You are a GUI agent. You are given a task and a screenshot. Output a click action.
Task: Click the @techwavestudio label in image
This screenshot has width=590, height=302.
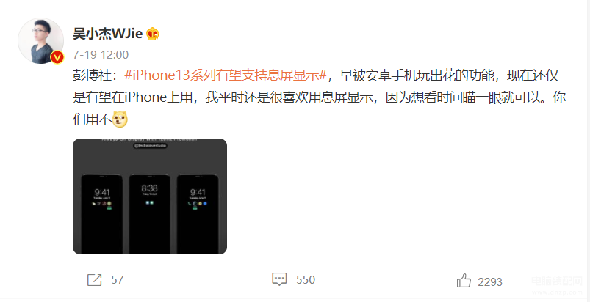pyautogui.click(x=150, y=146)
